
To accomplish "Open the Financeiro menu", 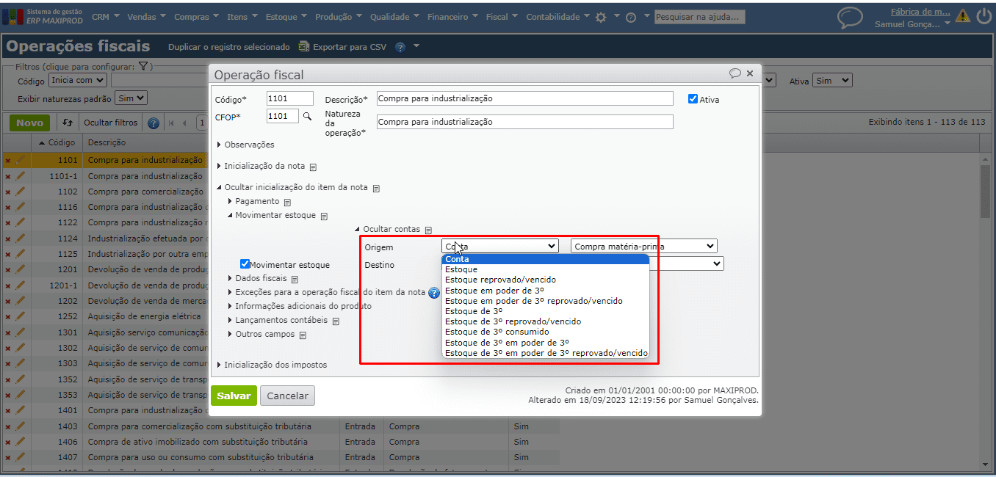I will [452, 17].
